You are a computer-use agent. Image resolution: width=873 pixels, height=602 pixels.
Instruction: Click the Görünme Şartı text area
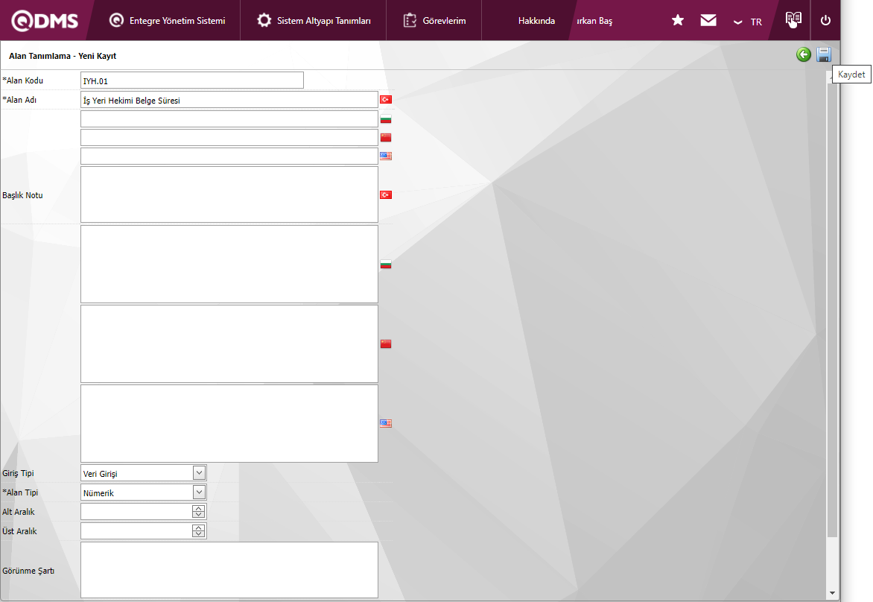coord(229,570)
